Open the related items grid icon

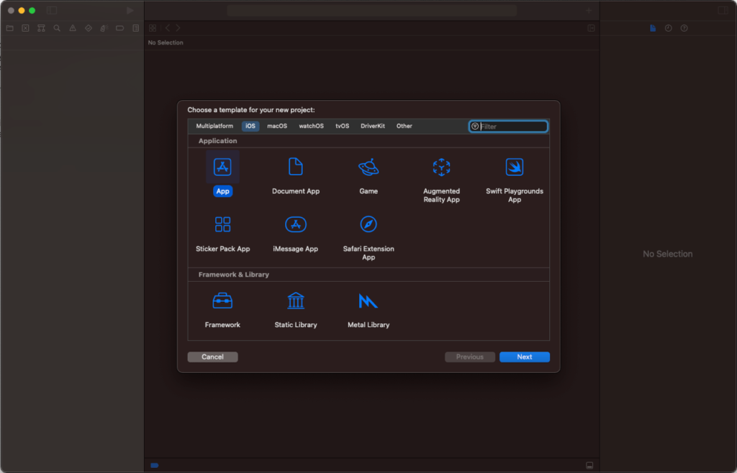[153, 28]
